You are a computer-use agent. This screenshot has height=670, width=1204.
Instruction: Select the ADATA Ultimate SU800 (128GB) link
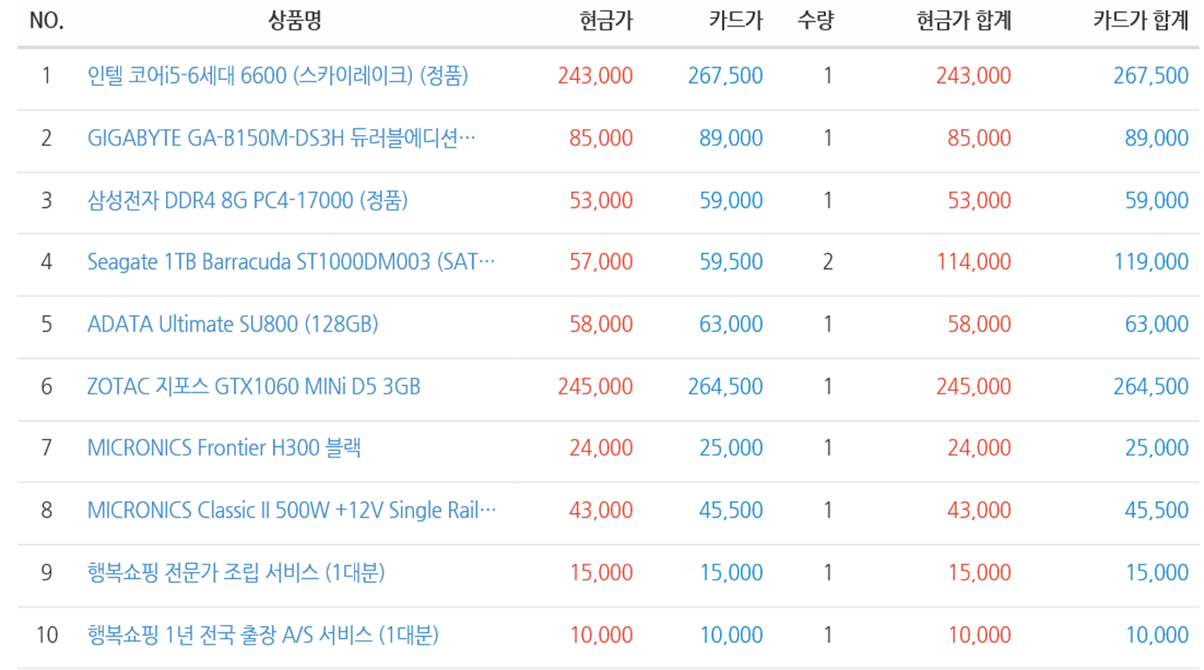tap(232, 324)
